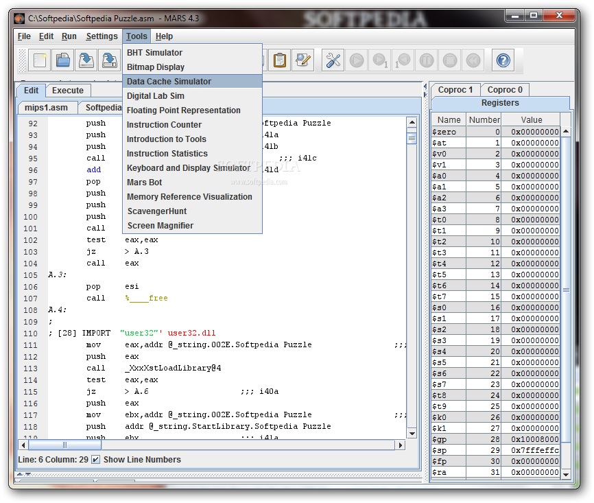594x503 pixels.
Task: Click the Save As toolbar icon
Action: 110,60
